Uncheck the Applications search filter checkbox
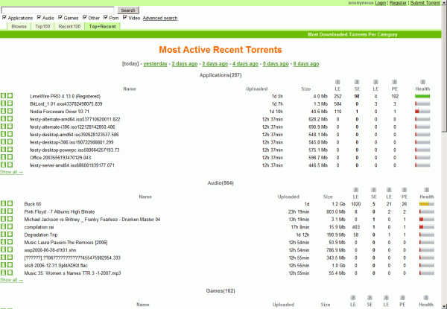The image size is (447, 309). (4, 17)
